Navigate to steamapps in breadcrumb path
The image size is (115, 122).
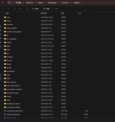click(52, 3)
